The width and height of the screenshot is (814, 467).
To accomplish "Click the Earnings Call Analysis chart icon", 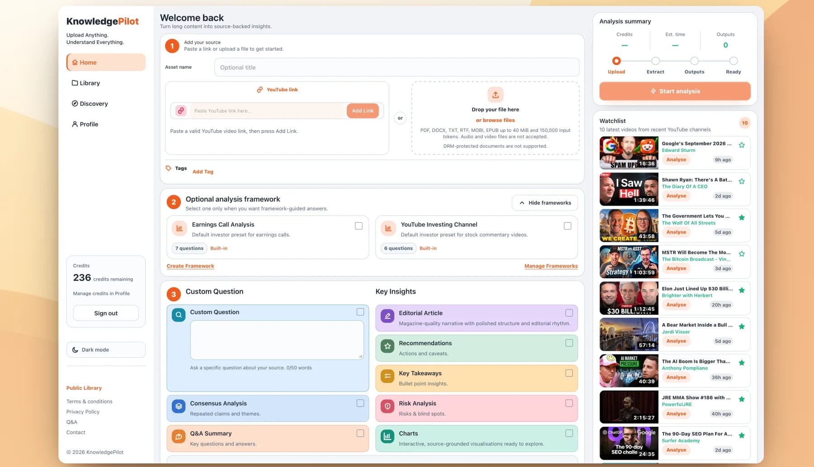I will (179, 229).
